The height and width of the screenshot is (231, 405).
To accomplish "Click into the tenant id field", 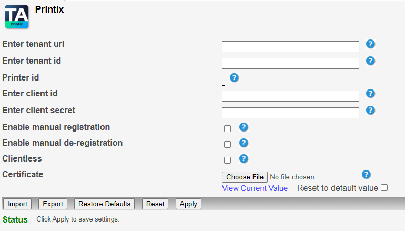I will click(x=290, y=63).
